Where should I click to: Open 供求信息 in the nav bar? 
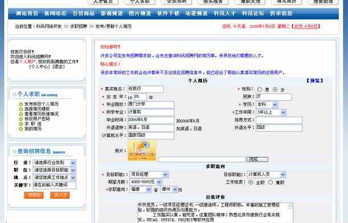coord(281,13)
